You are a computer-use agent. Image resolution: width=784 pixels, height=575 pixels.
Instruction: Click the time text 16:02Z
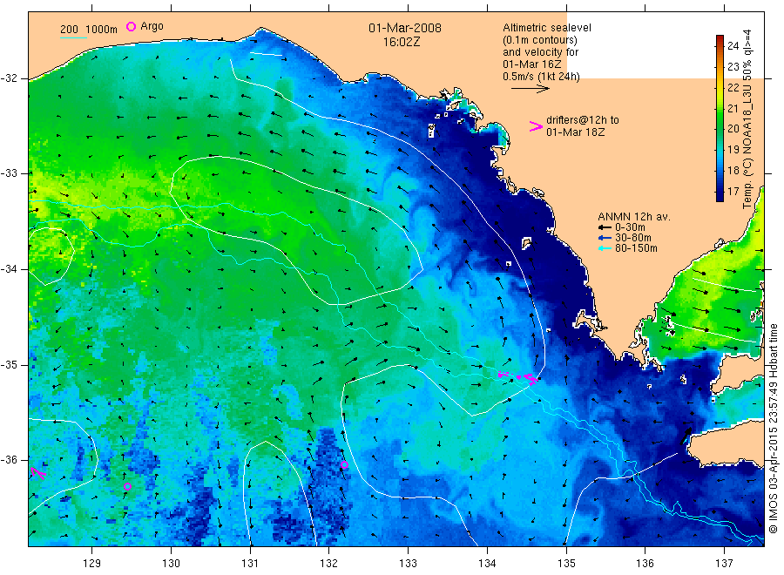[402, 42]
